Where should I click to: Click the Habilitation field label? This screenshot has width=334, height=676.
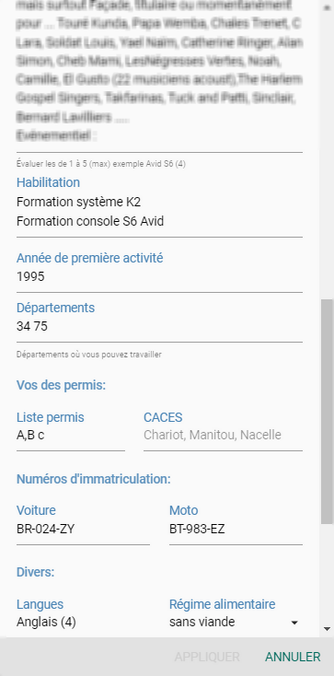click(x=48, y=182)
